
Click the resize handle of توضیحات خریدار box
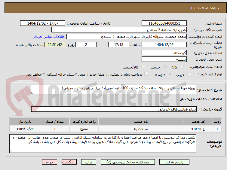(11, 151)
